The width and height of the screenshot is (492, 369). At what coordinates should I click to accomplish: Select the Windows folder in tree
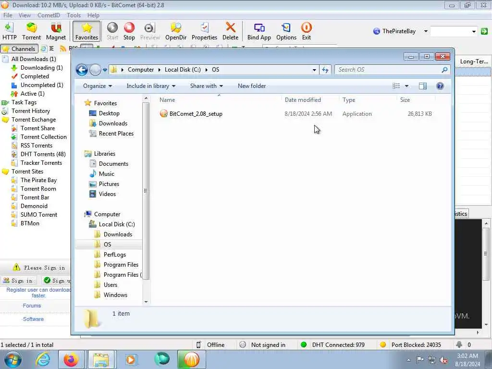tap(115, 295)
